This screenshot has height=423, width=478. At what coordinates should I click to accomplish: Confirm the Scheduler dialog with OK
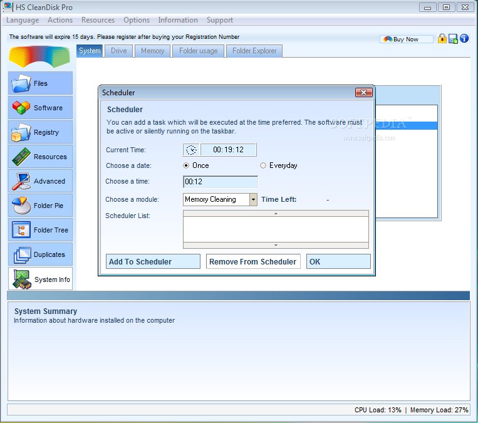click(x=338, y=262)
